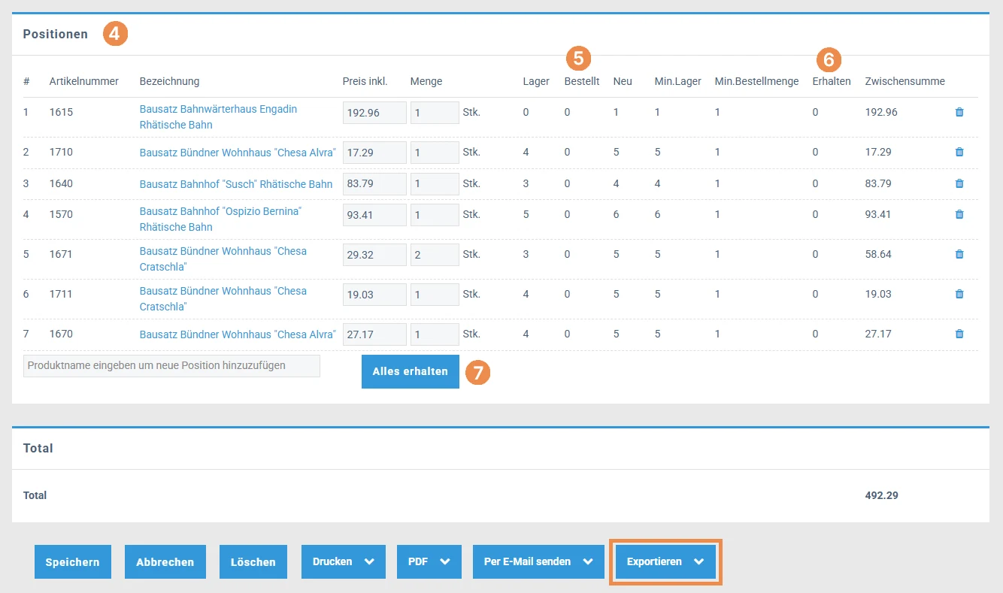
Task: Click the Abbrechen button
Action: (165, 561)
